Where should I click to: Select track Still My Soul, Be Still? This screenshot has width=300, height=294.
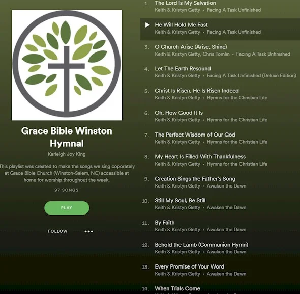(x=180, y=201)
